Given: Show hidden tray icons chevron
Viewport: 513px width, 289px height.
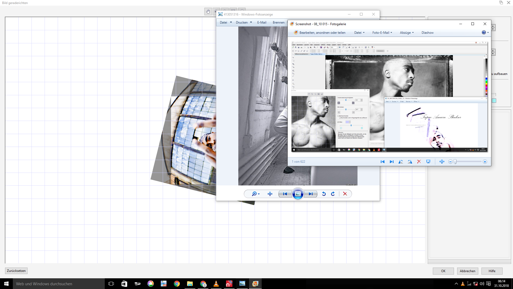Looking at the screenshot, I should coord(456,284).
